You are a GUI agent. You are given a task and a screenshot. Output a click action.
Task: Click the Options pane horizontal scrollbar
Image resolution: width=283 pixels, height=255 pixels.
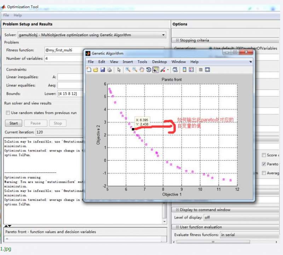[x=213, y=242]
